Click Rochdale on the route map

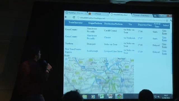pyautogui.click(x=122, y=59)
